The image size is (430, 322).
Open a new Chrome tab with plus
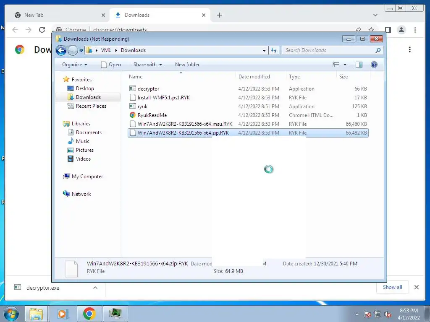pyautogui.click(x=219, y=15)
